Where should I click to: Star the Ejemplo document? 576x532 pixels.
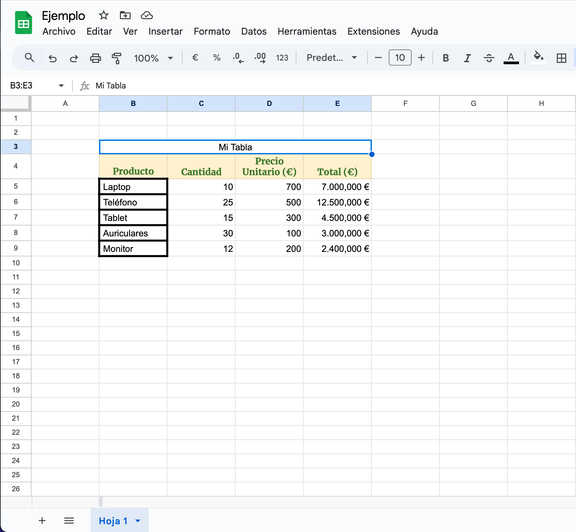[103, 15]
